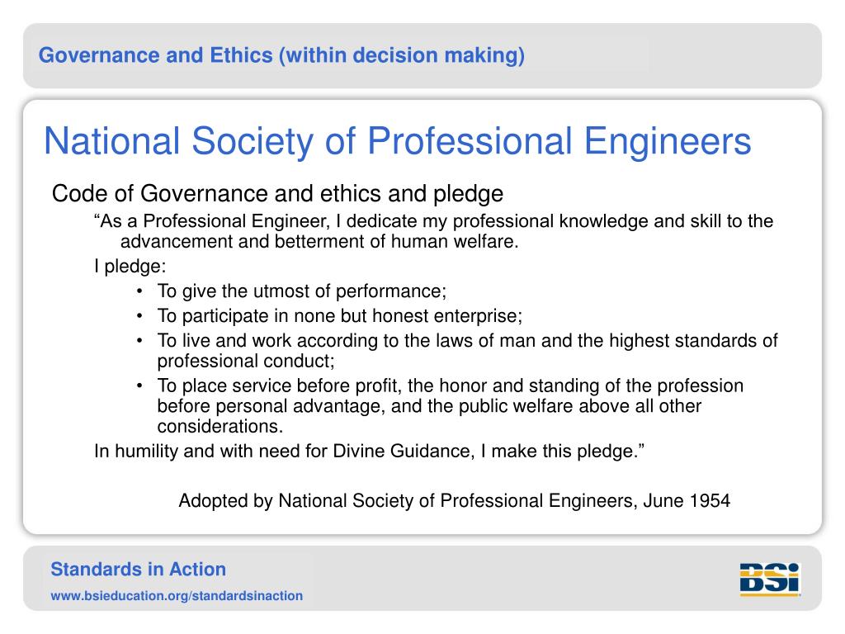The image size is (845, 634).
Task: Click the words 'professional conduct;'
Action: pyautogui.click(x=246, y=361)
